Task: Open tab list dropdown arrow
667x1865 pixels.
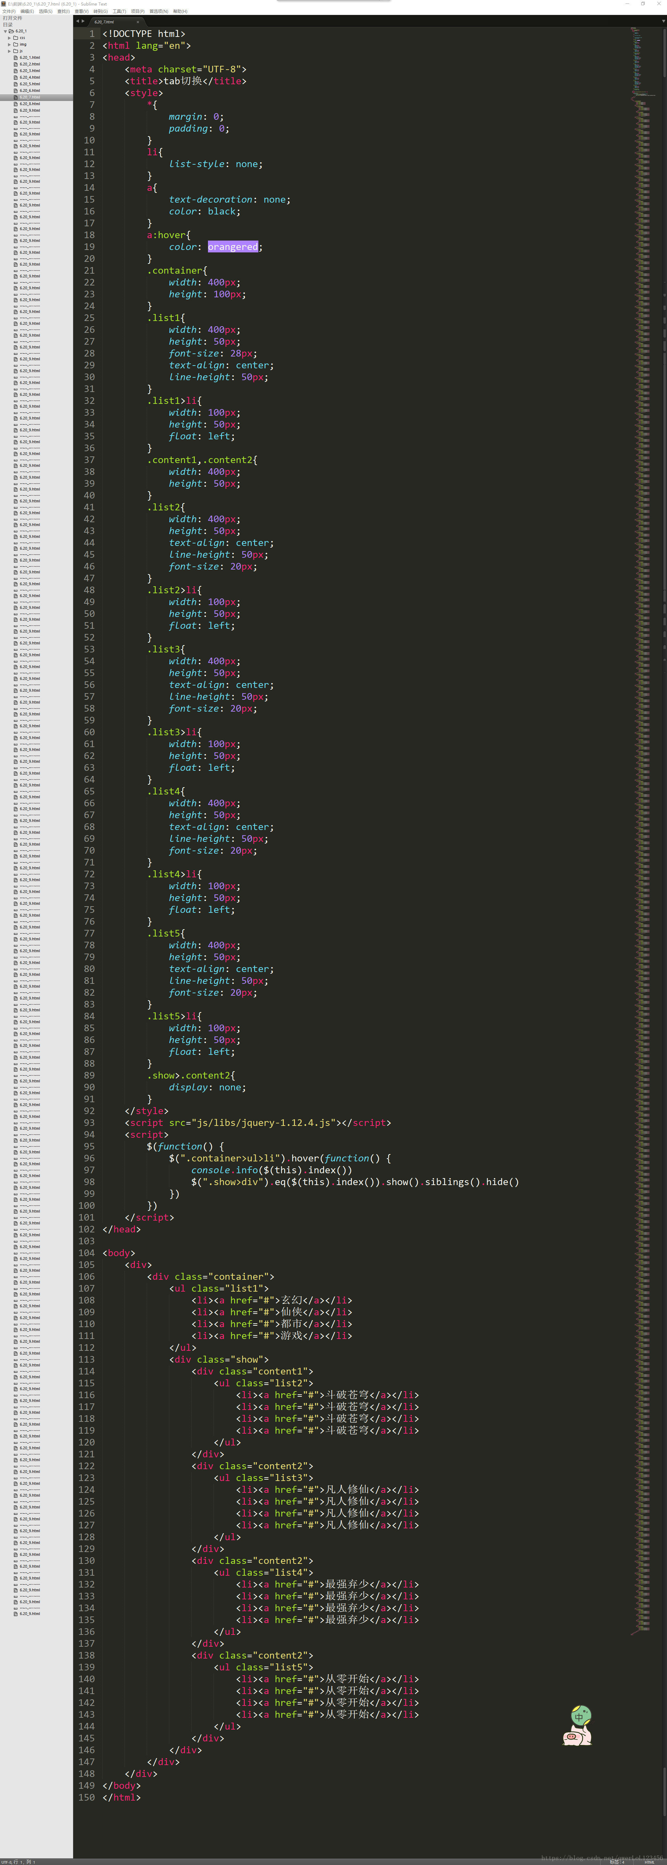Action: pos(663,21)
